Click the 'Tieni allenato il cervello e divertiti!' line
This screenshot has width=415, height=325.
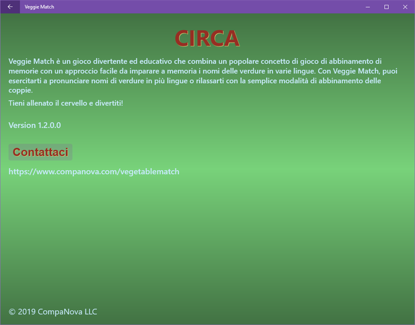(x=66, y=103)
